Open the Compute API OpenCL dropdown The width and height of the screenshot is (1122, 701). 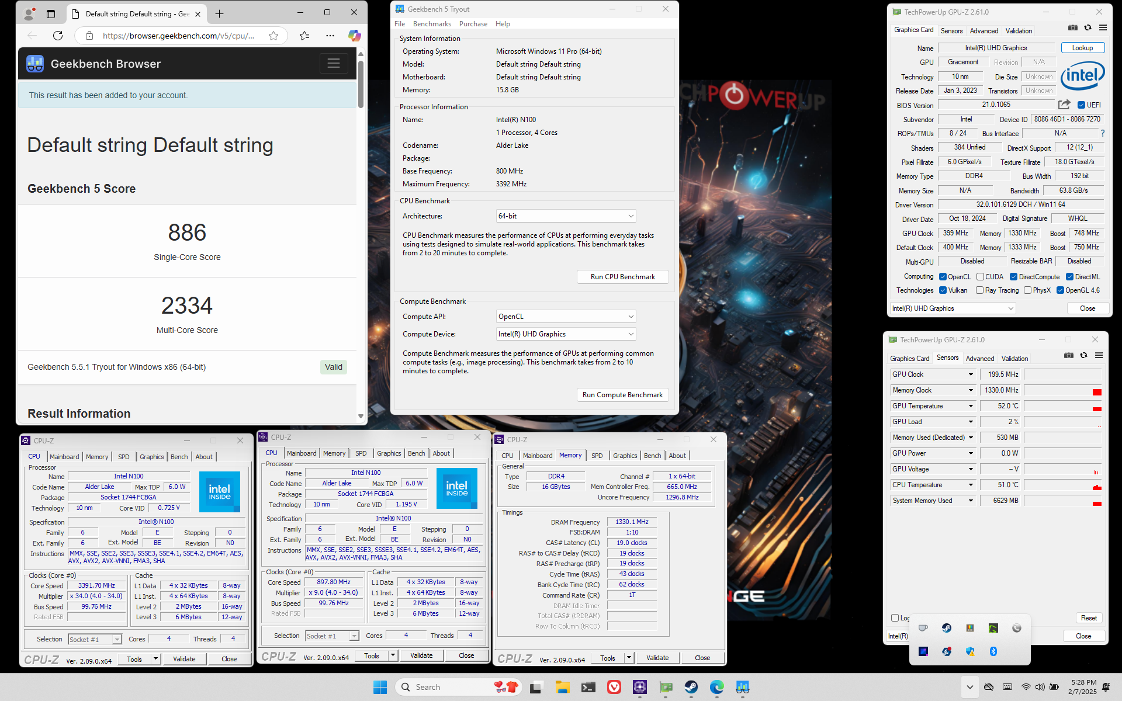(x=566, y=317)
